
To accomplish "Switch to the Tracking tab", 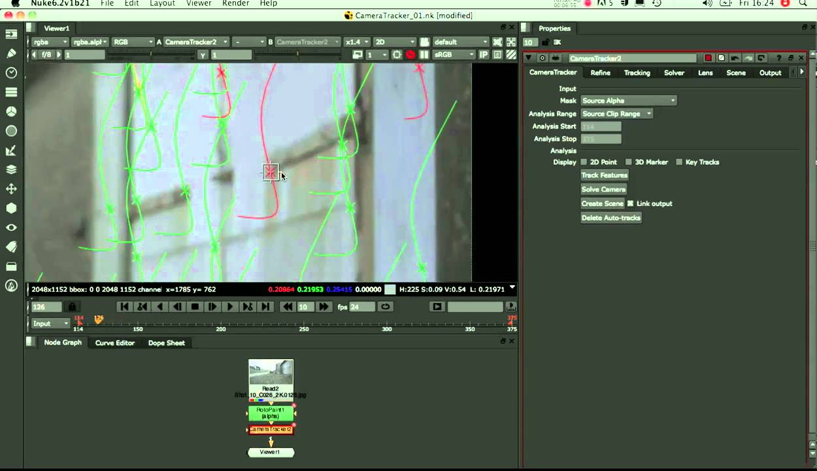I will tap(637, 73).
